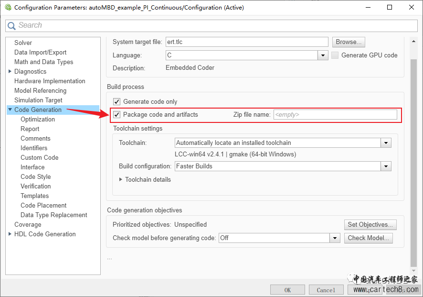
Task: Select HDL Code Generation category
Action: pyautogui.click(x=45, y=234)
